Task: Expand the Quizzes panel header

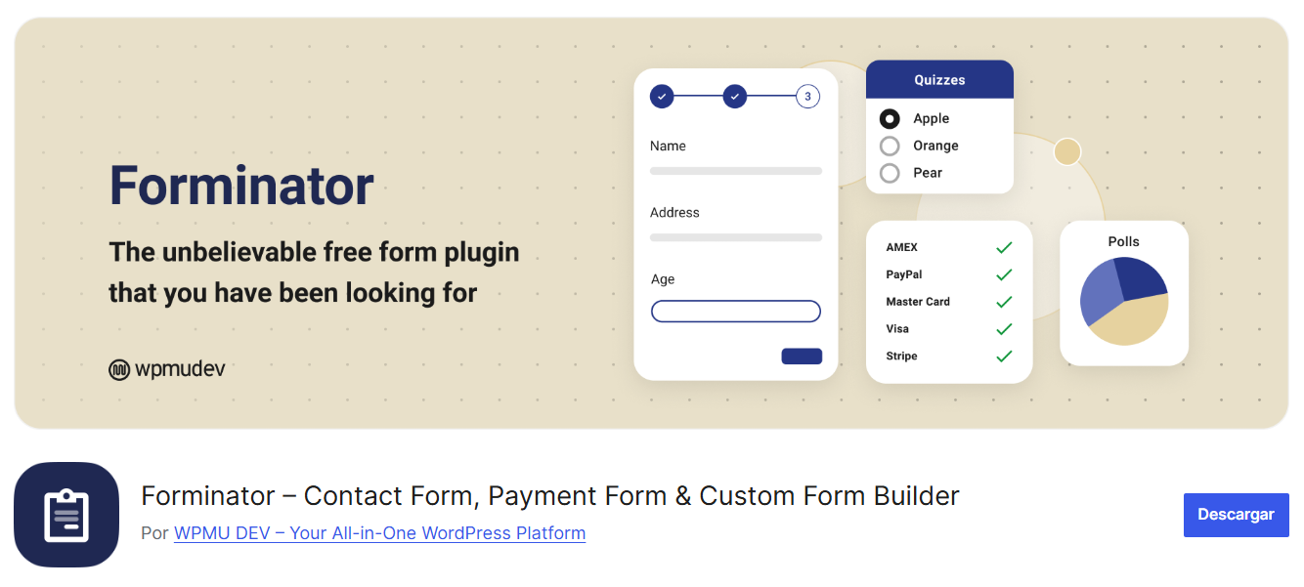Action: (939, 79)
